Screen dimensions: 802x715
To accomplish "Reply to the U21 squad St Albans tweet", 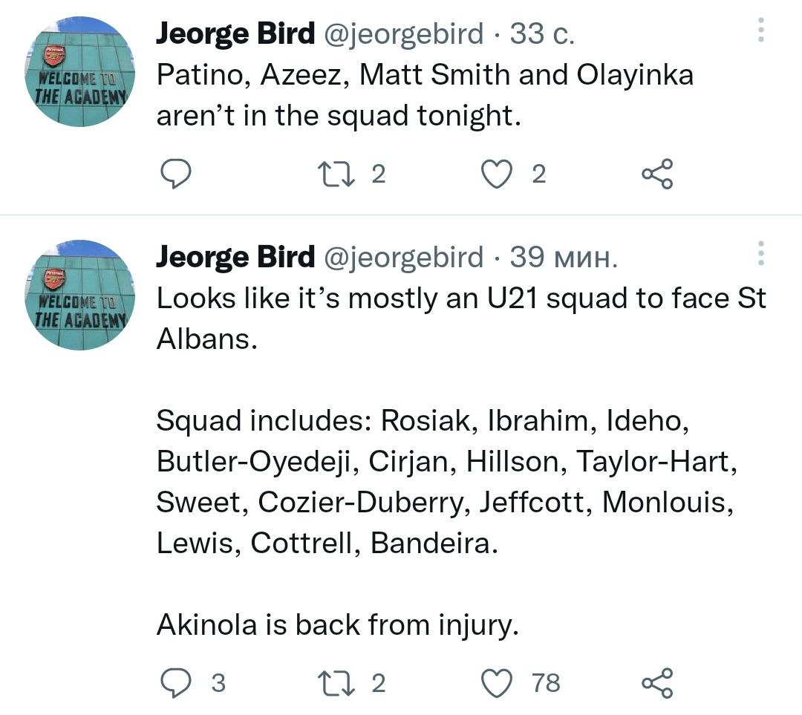I will 177,682.
